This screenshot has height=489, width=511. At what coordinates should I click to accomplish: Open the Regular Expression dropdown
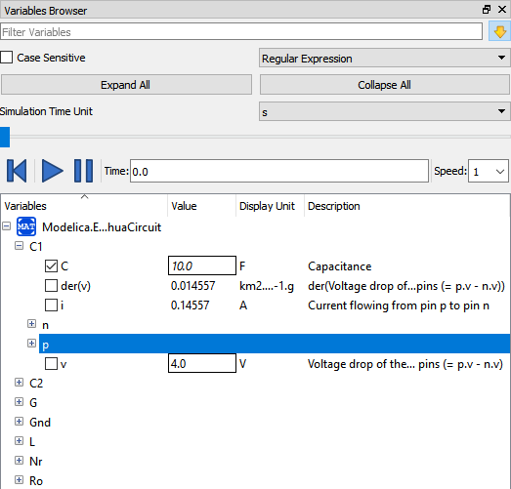coord(385,58)
